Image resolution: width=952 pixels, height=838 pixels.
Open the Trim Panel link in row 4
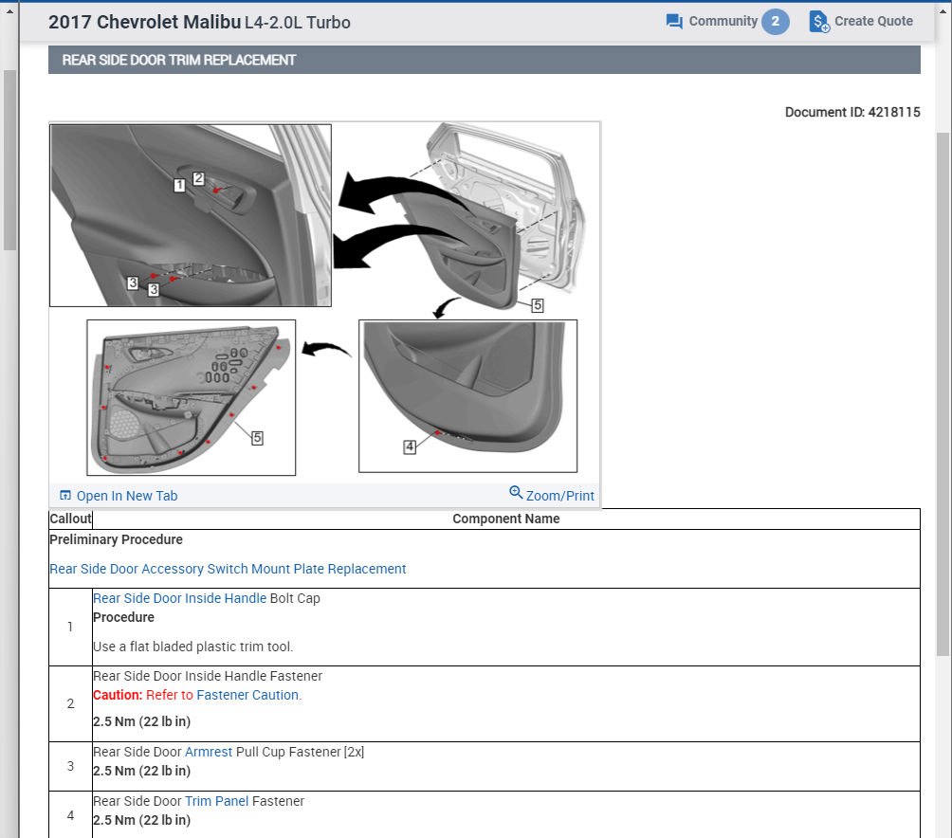(216, 801)
